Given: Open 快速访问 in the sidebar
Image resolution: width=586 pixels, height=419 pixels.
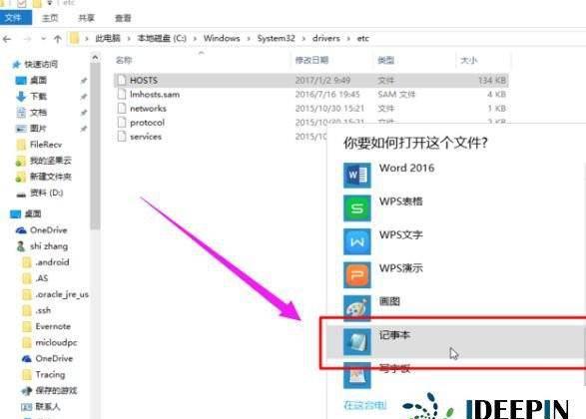Looking at the screenshot, I should [41, 64].
